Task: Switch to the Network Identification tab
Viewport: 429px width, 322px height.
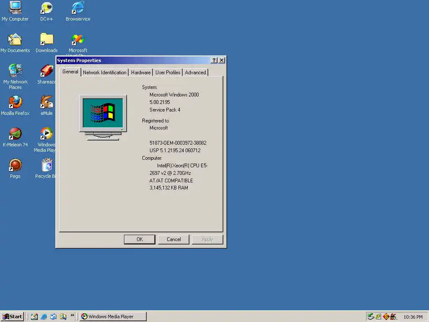Action: (104, 73)
